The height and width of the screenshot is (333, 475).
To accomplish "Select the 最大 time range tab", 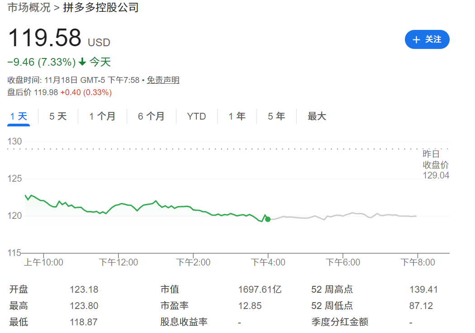I will [317, 116].
